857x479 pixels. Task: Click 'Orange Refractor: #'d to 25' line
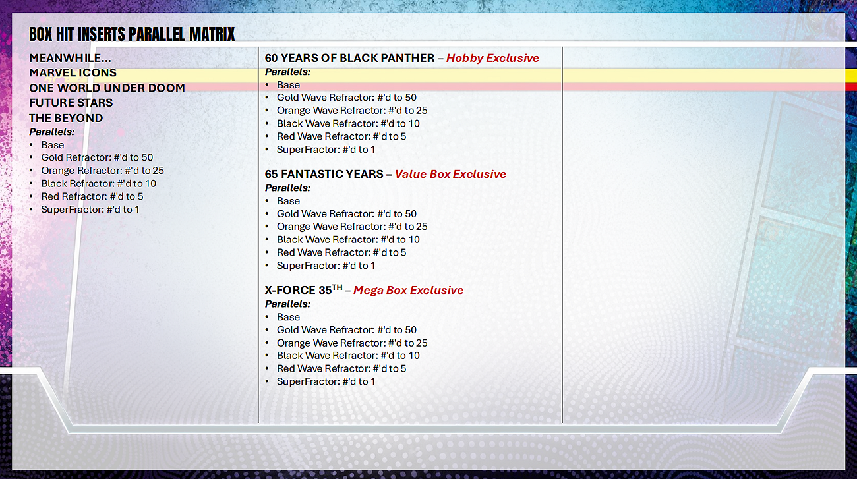(x=103, y=171)
